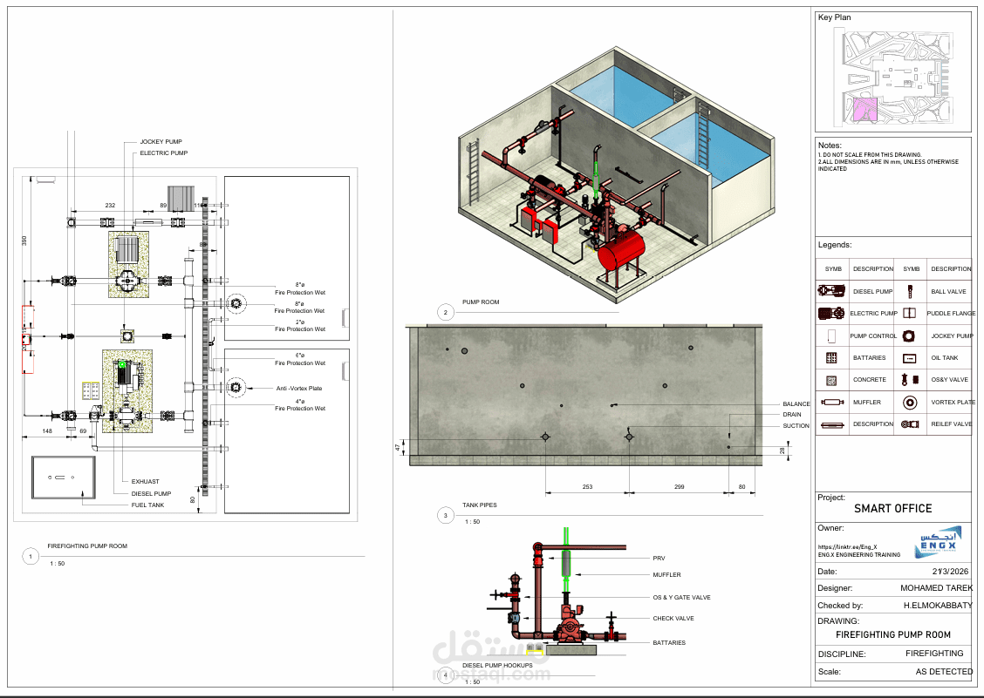Click the PRV label in the hookups view
This screenshot has width=984, height=698.
pyautogui.click(x=659, y=559)
